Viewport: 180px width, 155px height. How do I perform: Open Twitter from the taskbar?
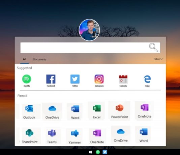(x=105, y=152)
